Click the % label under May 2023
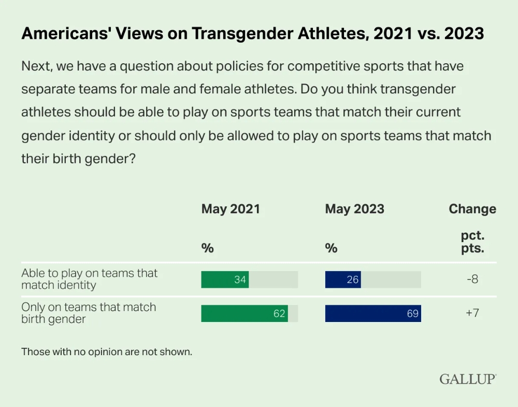This screenshot has width=518, height=407. click(332, 248)
